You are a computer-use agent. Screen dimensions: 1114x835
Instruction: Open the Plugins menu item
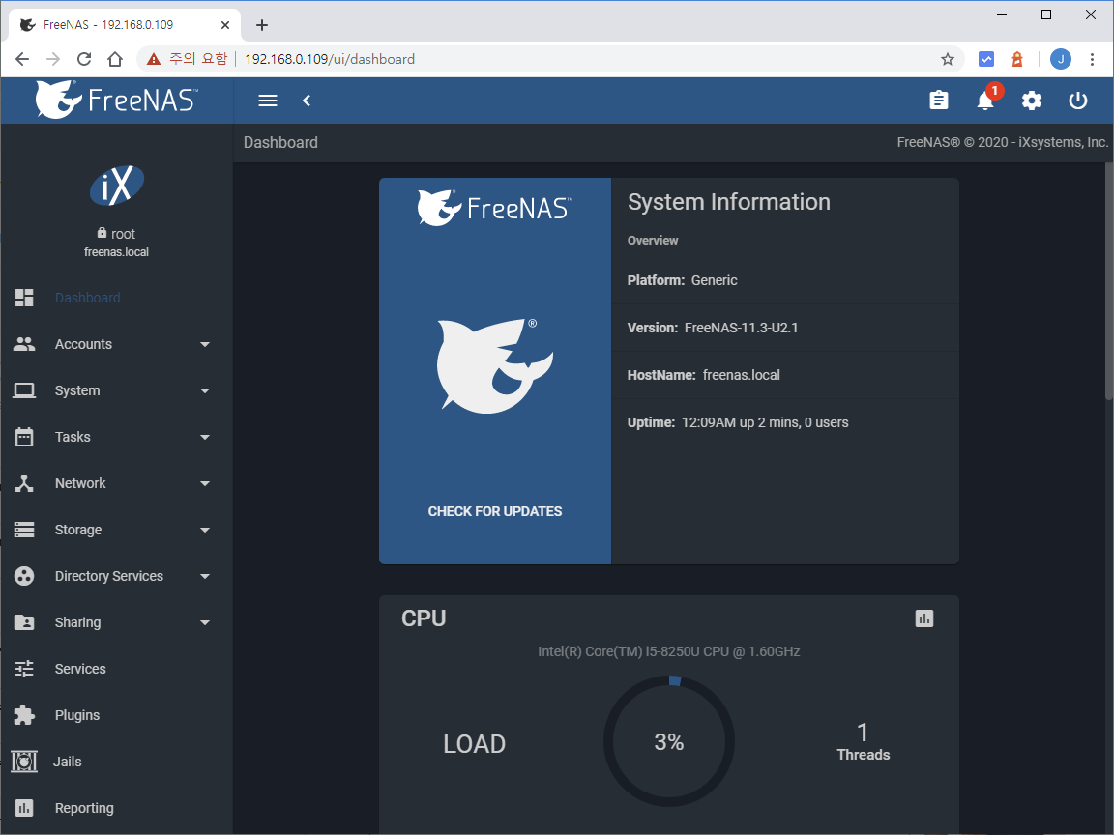coord(77,715)
